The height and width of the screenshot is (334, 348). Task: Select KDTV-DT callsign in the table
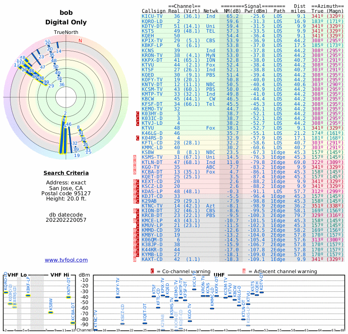coord(152,26)
